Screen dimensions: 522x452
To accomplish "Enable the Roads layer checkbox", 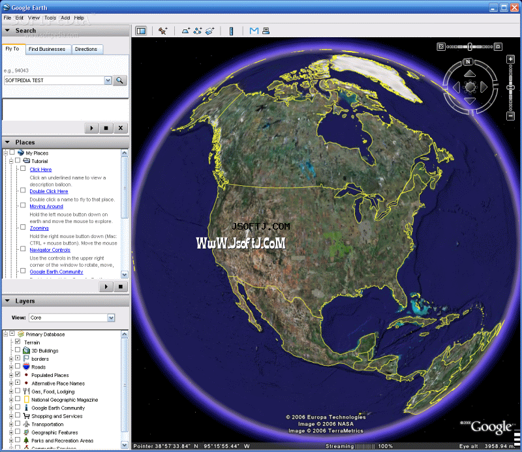I will (x=18, y=366).
